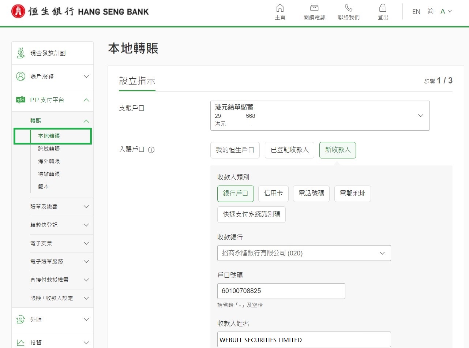Select 新收款人 option
The height and width of the screenshot is (348, 469).
[x=338, y=150]
